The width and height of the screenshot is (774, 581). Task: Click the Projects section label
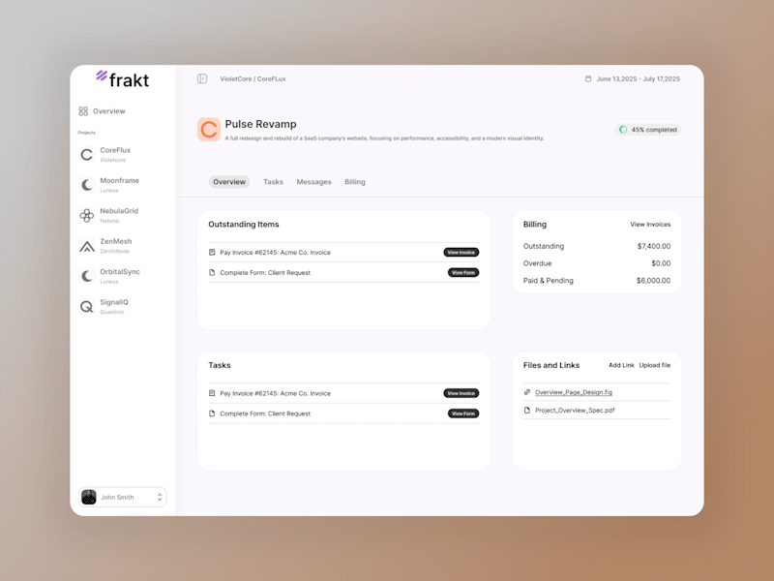[x=87, y=133]
